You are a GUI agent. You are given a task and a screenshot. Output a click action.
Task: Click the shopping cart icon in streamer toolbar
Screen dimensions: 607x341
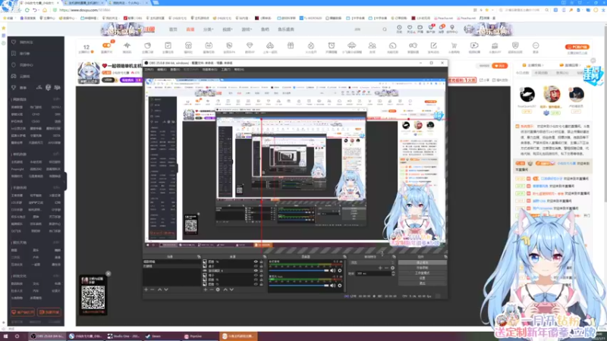coord(454,46)
